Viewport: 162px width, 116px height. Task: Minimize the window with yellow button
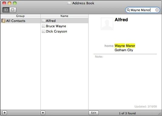(9, 3)
